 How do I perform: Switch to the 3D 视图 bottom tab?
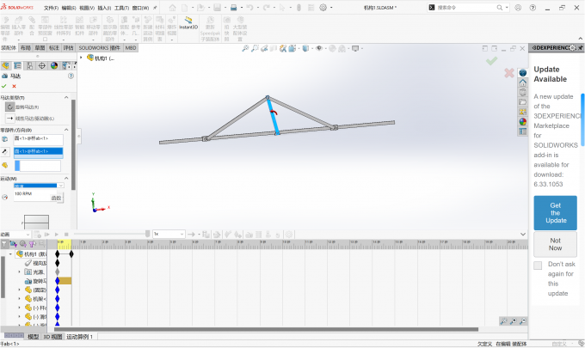tap(52, 337)
